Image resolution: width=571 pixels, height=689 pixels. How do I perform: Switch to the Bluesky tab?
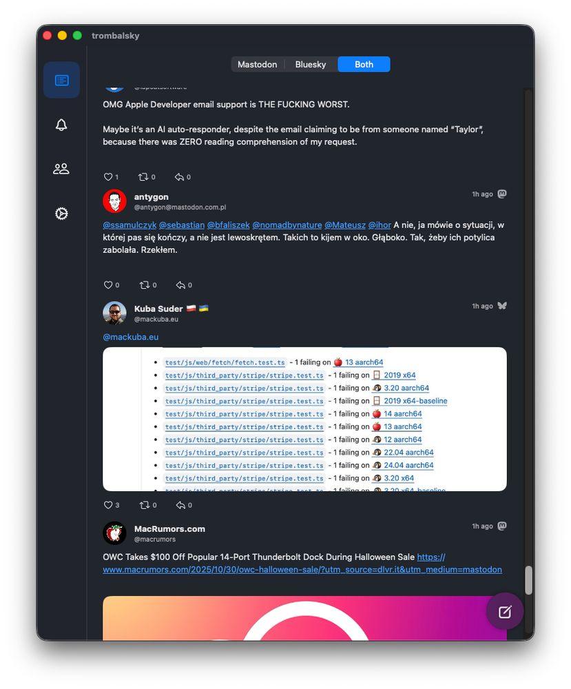[x=311, y=65]
